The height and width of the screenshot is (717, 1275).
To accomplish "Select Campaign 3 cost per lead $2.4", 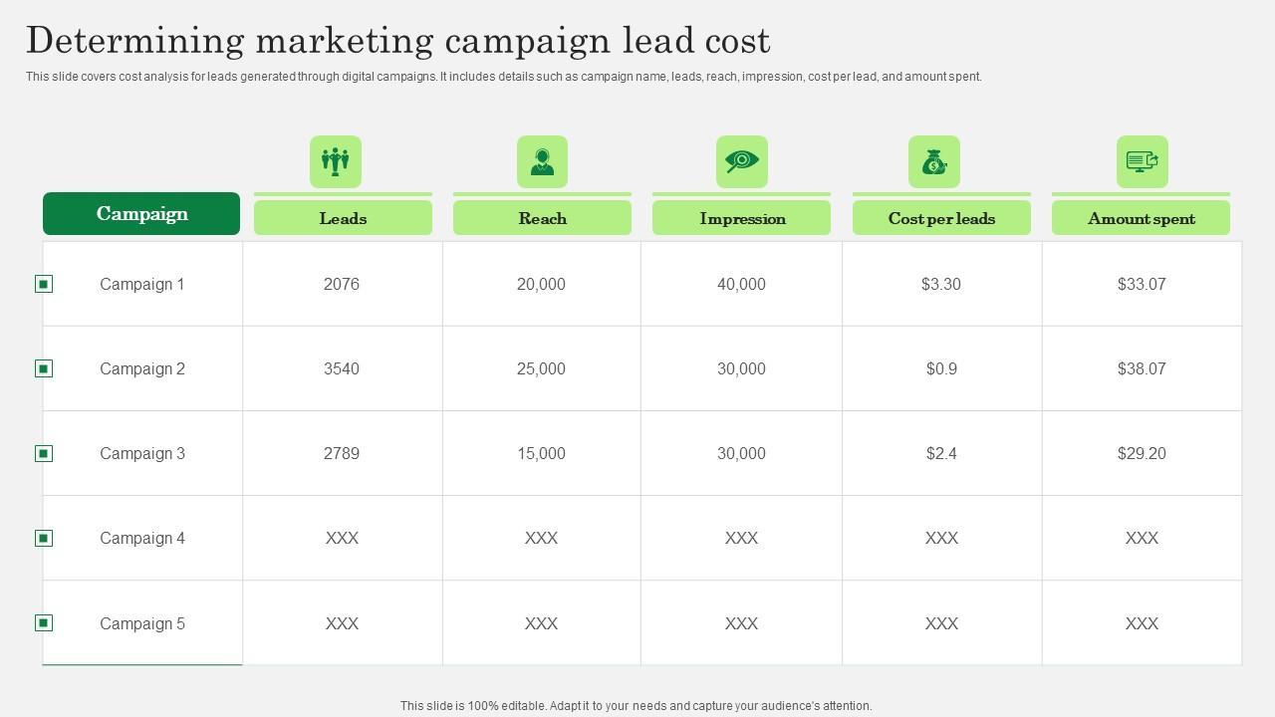I will coord(941,453).
